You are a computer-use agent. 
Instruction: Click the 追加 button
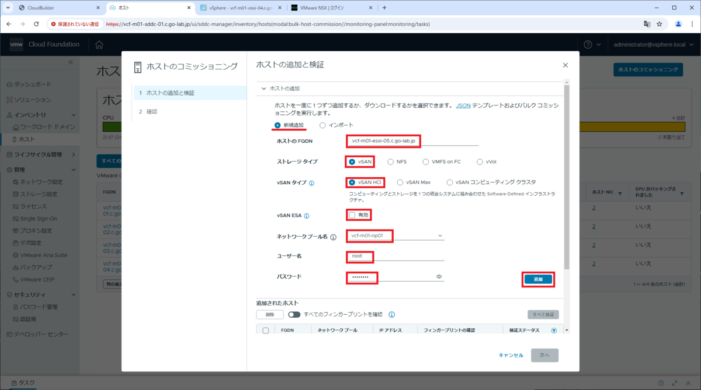click(x=538, y=280)
